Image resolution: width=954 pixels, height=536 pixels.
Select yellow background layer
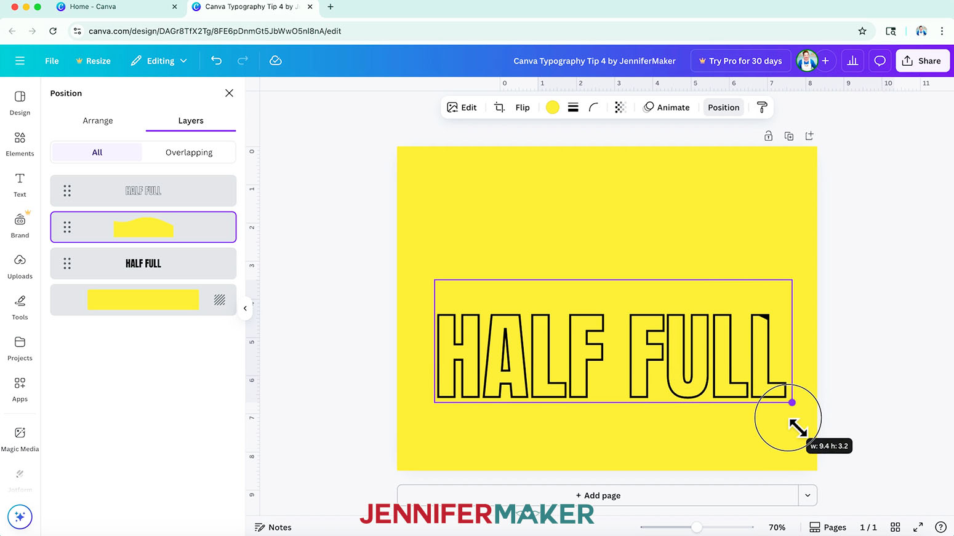[143, 299]
